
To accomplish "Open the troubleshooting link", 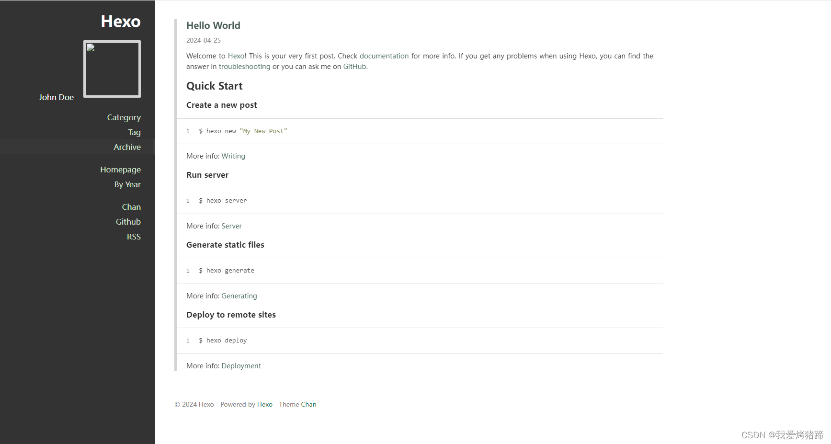I will (244, 67).
